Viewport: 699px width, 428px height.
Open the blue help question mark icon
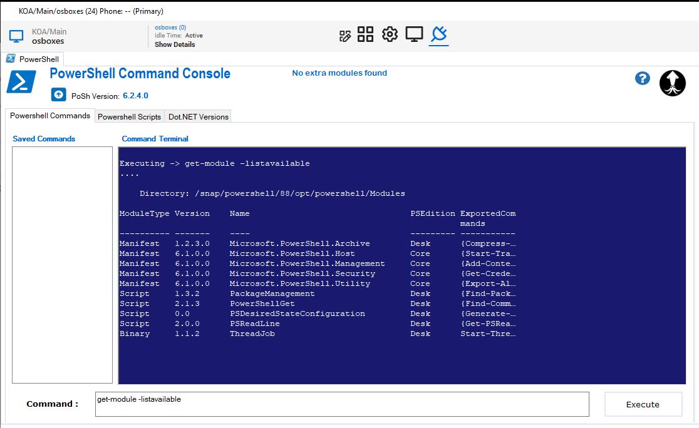[x=642, y=78]
